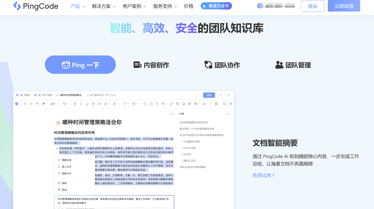Click the insert link icon
Screen dimensions: 374x209
click(x=171, y=104)
